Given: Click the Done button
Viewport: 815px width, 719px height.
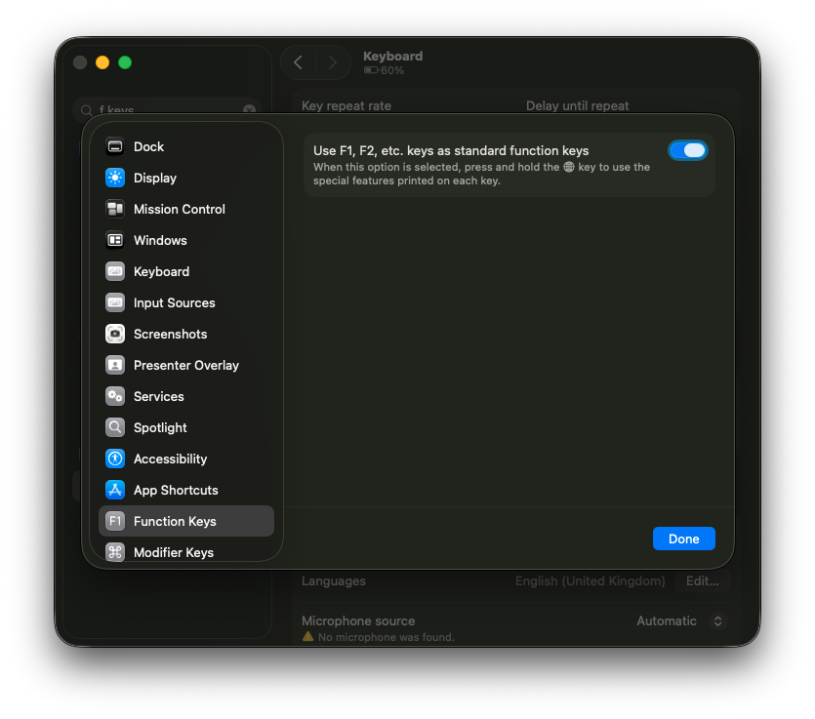Looking at the screenshot, I should (x=683, y=538).
